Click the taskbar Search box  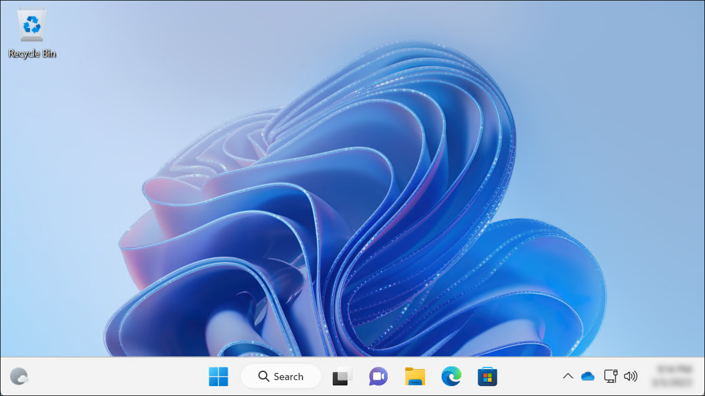(x=281, y=376)
